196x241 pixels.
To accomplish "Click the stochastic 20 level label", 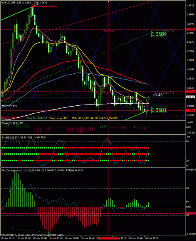I will 188,161.
